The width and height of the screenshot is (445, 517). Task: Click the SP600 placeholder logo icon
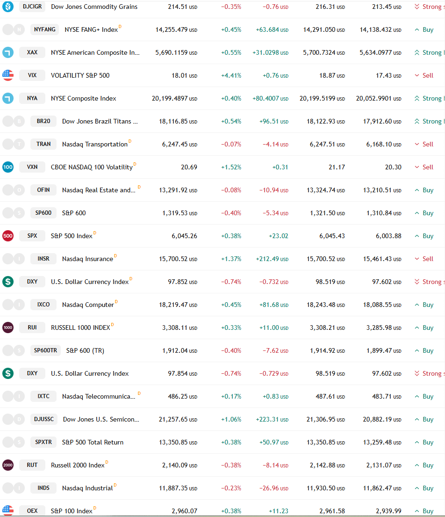(14, 213)
